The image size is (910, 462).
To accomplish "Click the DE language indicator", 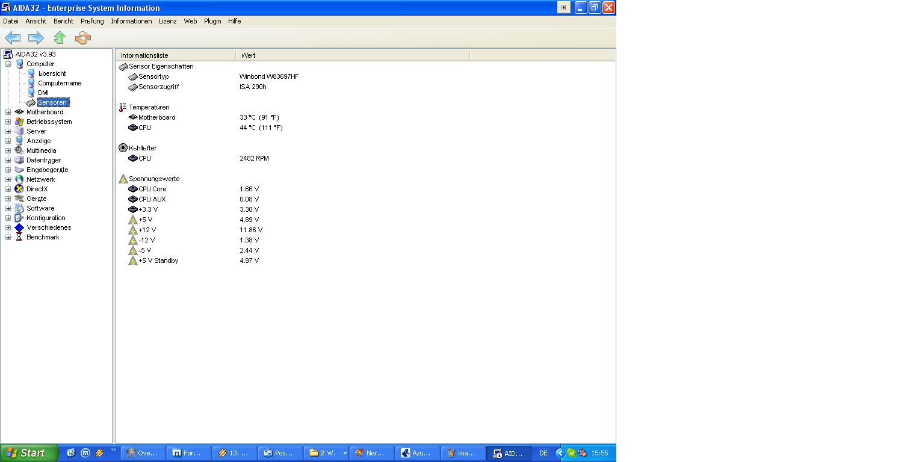I will coord(543,453).
